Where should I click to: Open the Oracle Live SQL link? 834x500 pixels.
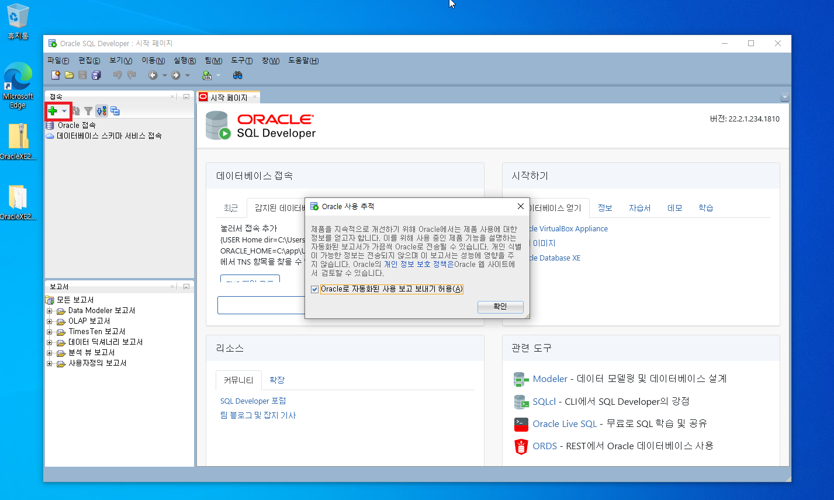(x=565, y=424)
